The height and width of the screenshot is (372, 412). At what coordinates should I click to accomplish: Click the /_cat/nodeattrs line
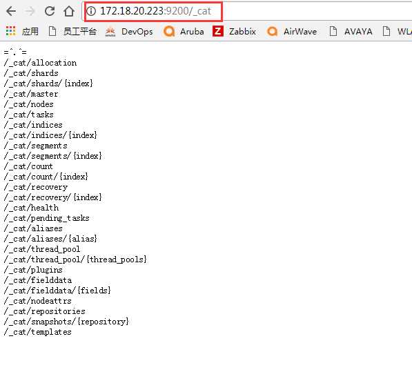click(37, 301)
